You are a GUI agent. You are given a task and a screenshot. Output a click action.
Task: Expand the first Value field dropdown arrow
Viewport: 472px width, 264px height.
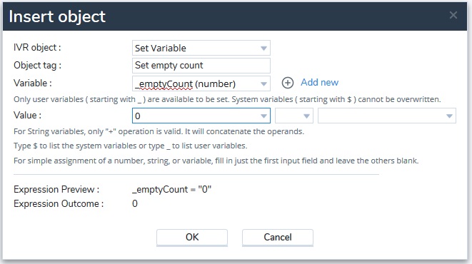tap(263, 116)
